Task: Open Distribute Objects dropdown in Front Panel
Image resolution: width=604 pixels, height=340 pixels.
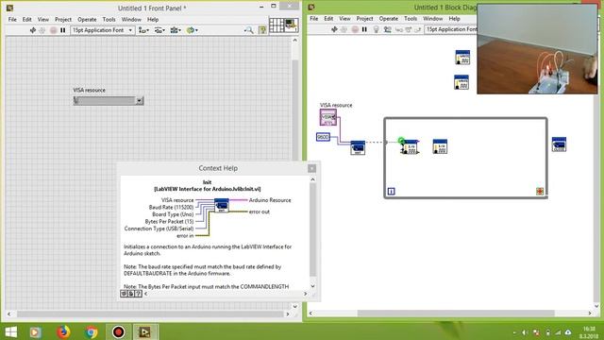Action: click(x=159, y=30)
